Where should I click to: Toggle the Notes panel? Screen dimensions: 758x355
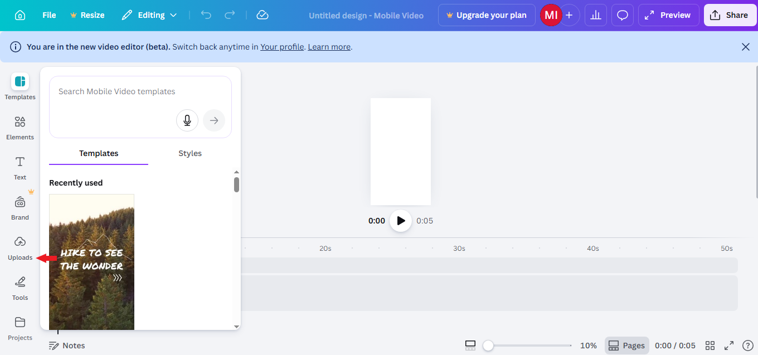click(x=67, y=346)
